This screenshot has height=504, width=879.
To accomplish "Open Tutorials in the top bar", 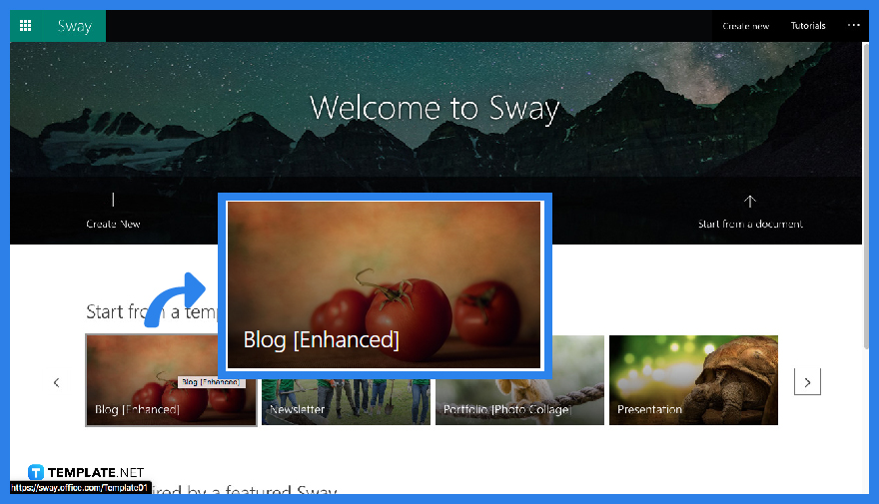I will click(808, 26).
